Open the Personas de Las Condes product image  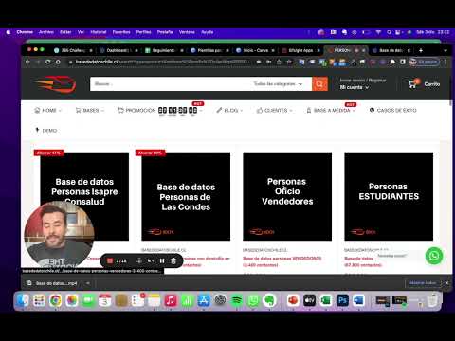[x=186, y=196]
